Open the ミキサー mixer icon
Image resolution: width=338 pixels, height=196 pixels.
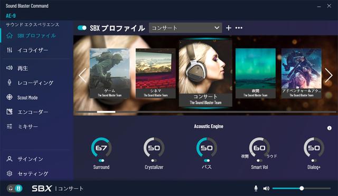coord(10,126)
